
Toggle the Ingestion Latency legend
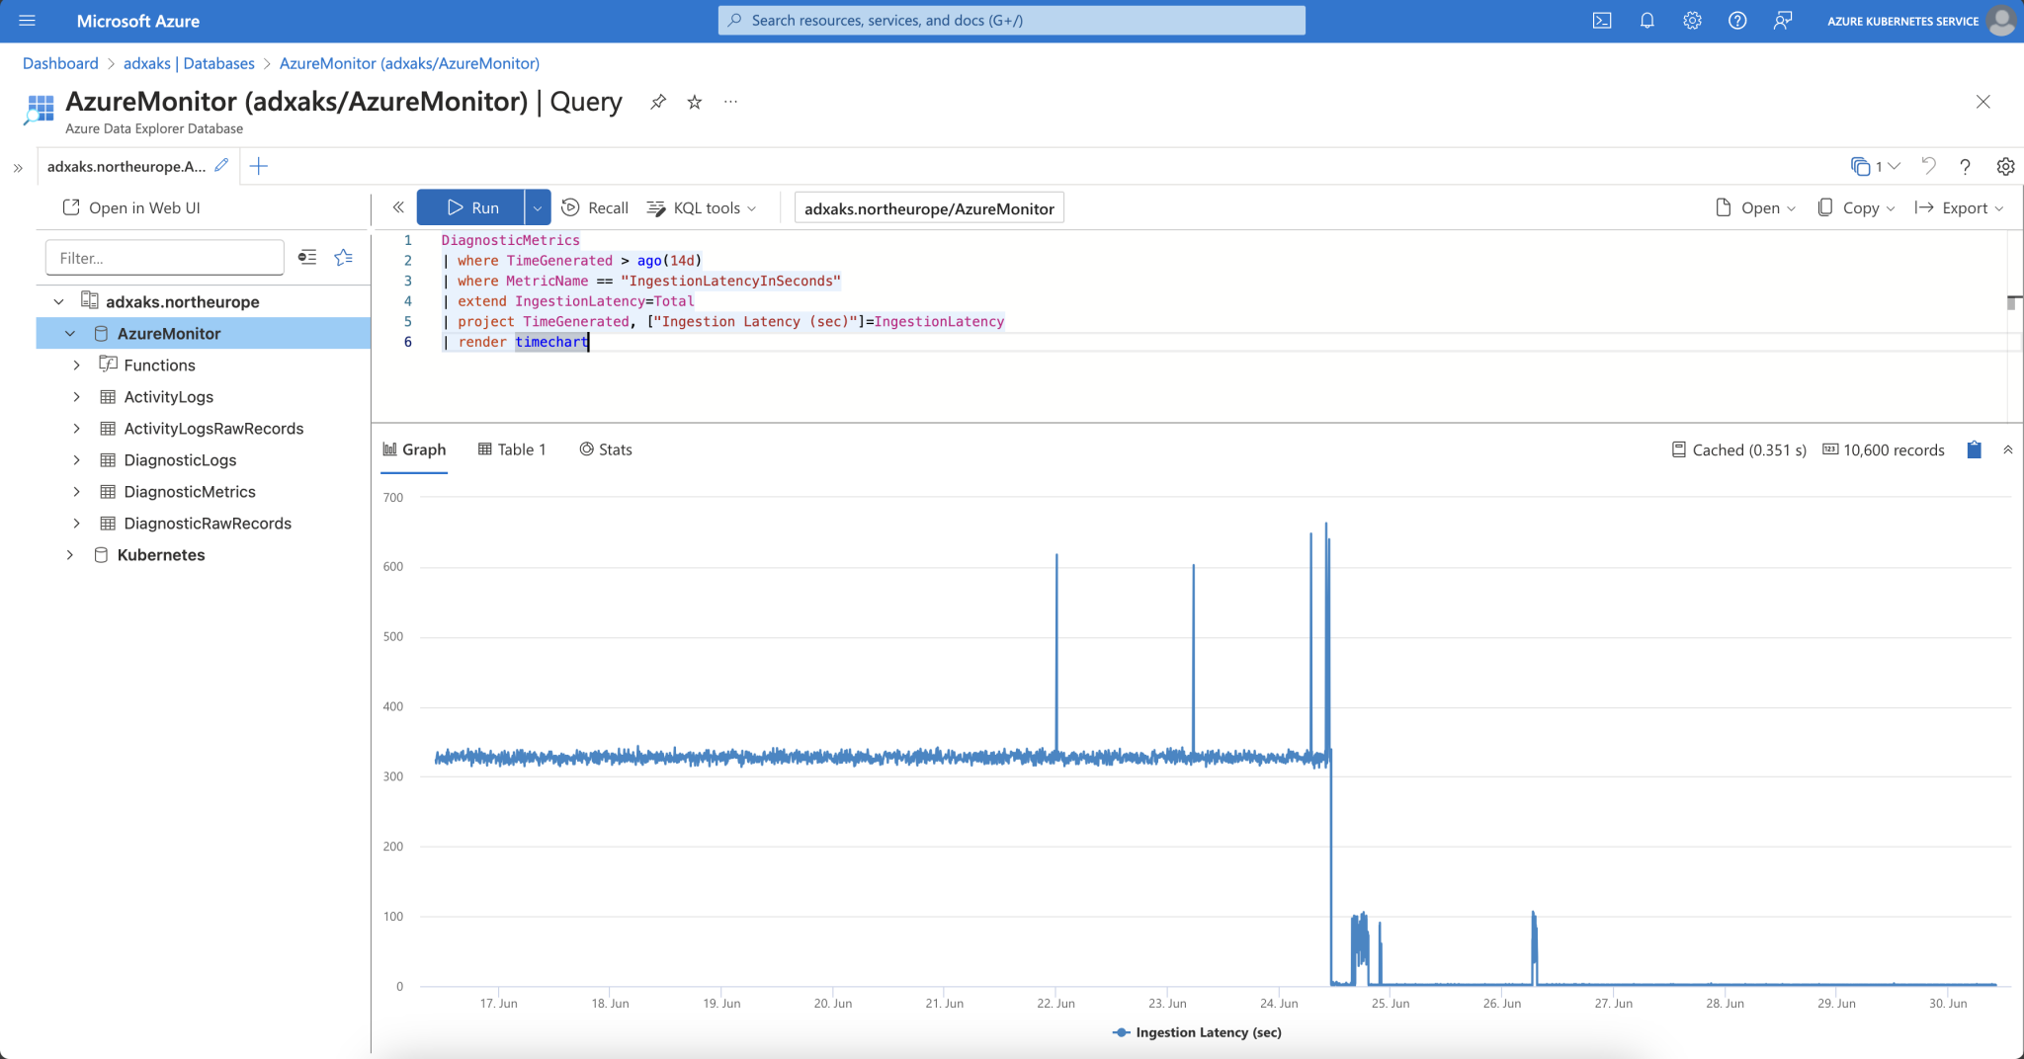coord(1195,1031)
